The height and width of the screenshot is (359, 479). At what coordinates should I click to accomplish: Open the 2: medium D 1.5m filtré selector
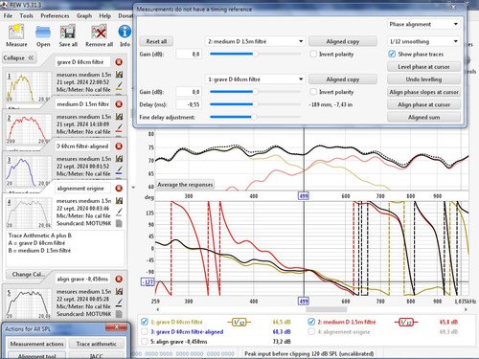click(x=255, y=41)
